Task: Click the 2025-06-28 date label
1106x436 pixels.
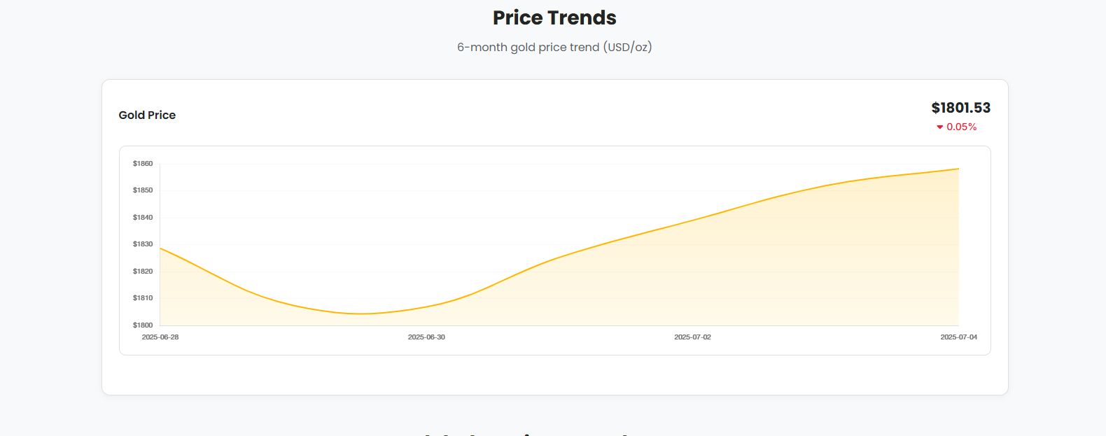Action: tap(160, 337)
